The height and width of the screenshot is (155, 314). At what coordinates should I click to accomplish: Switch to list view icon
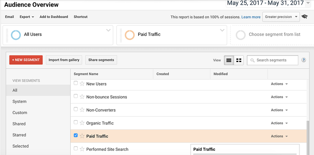229,60
